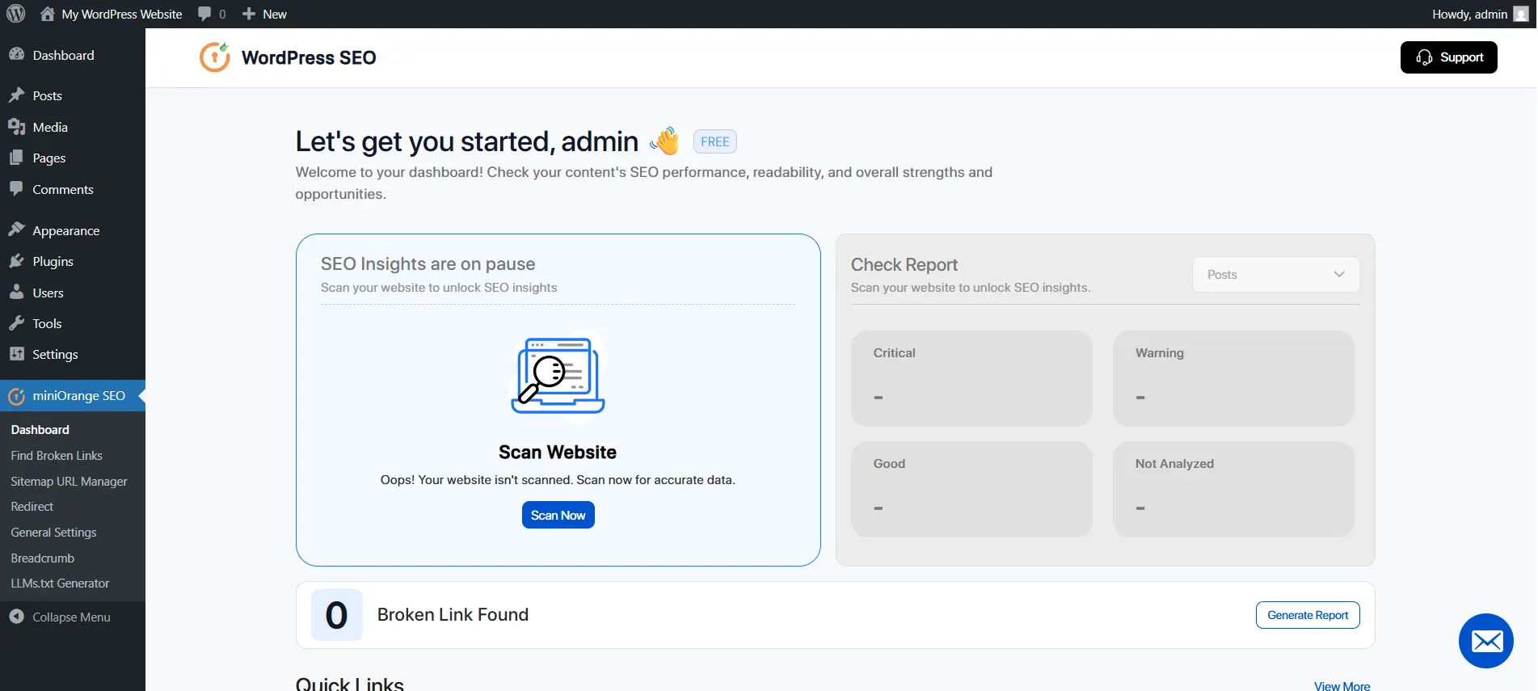
Task: Click Users label in sidebar
Action: pos(48,293)
